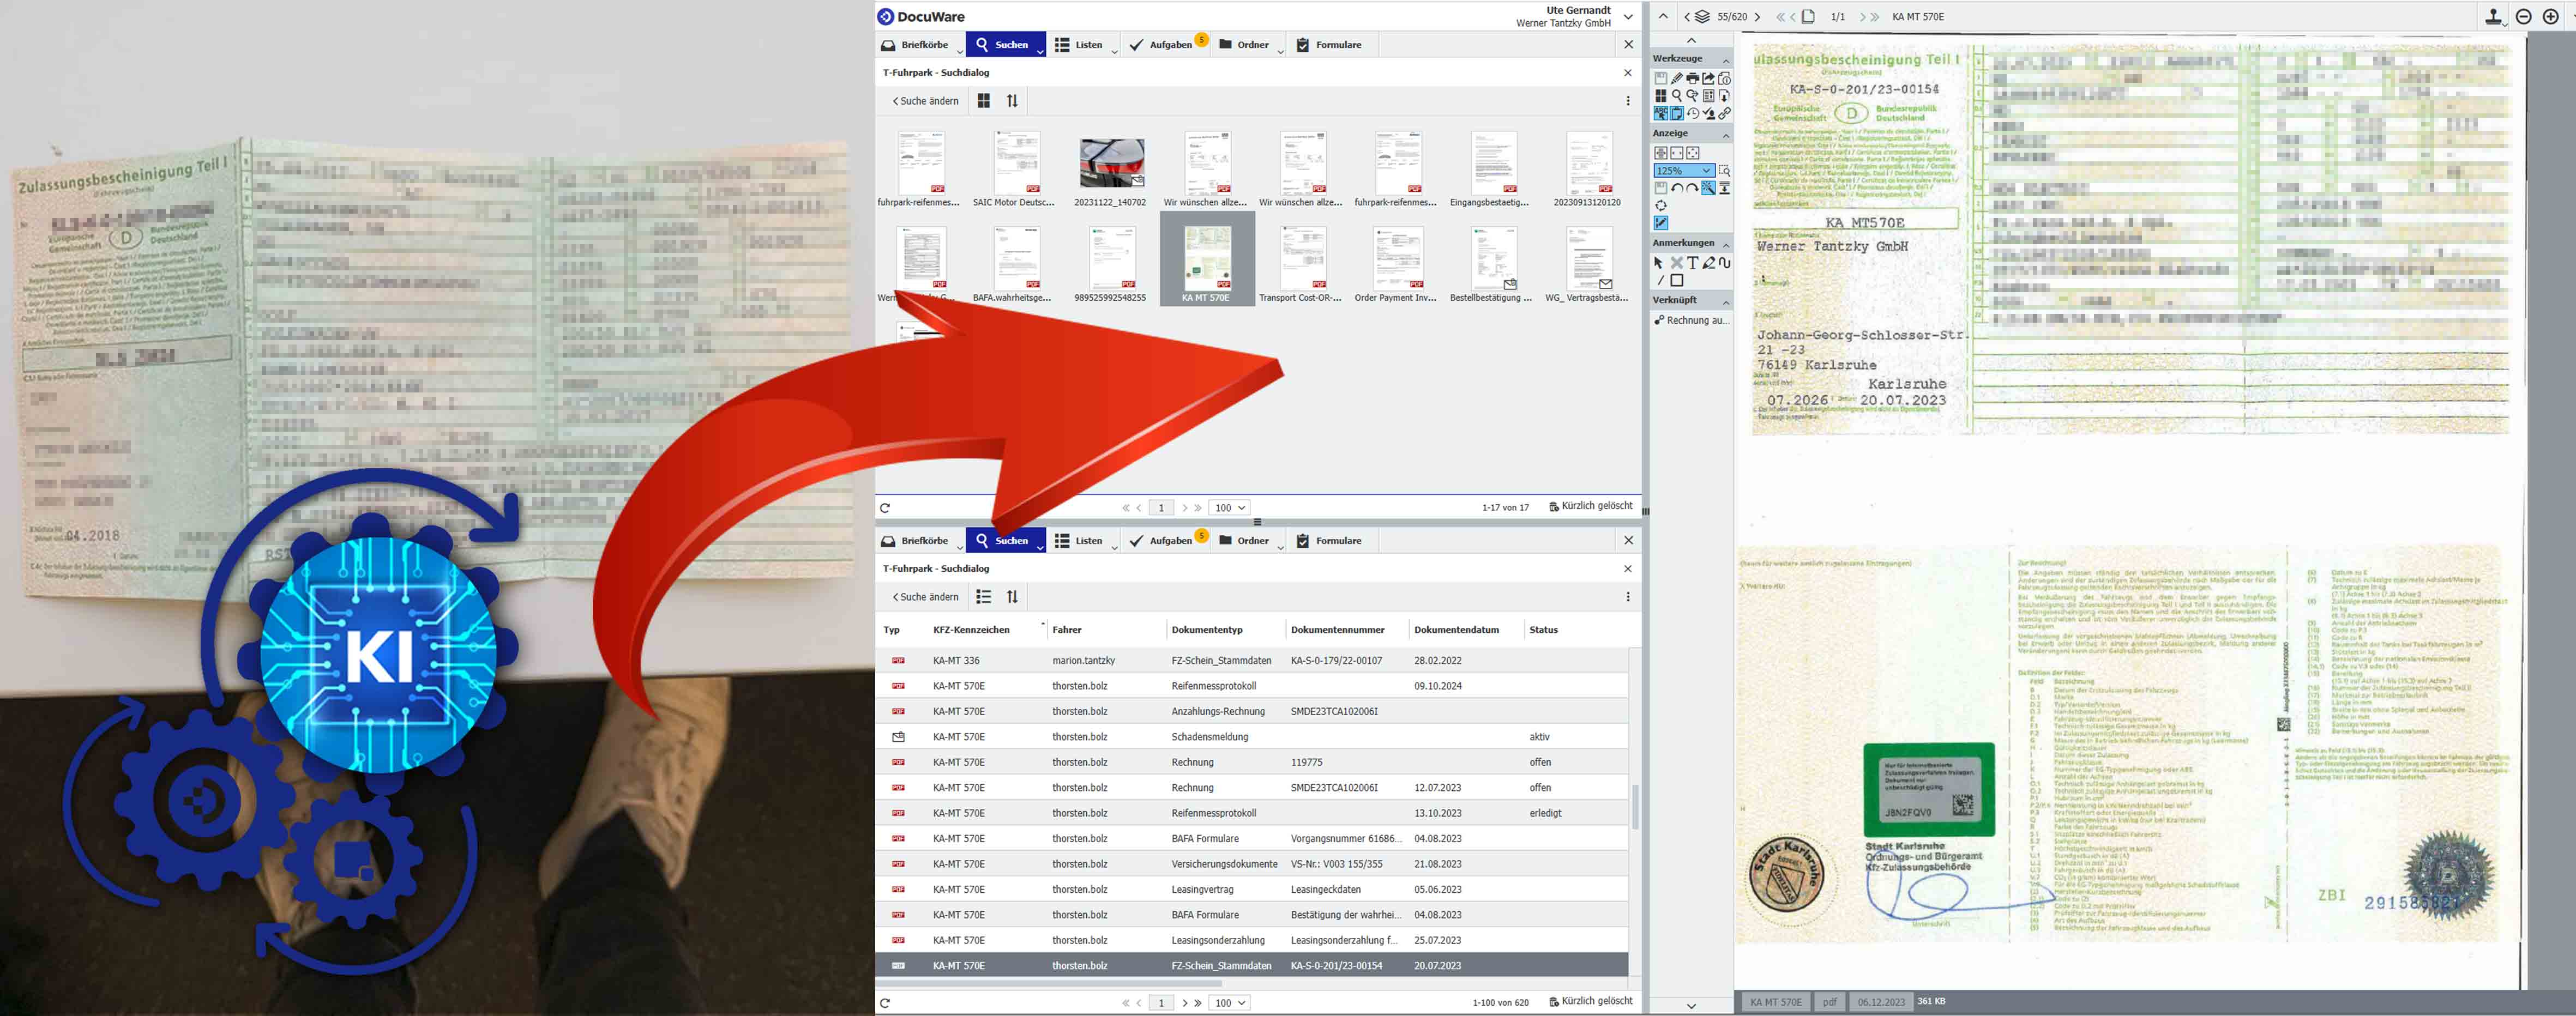
Task: Open the 125% zoom level dropdown
Action: (x=1685, y=171)
